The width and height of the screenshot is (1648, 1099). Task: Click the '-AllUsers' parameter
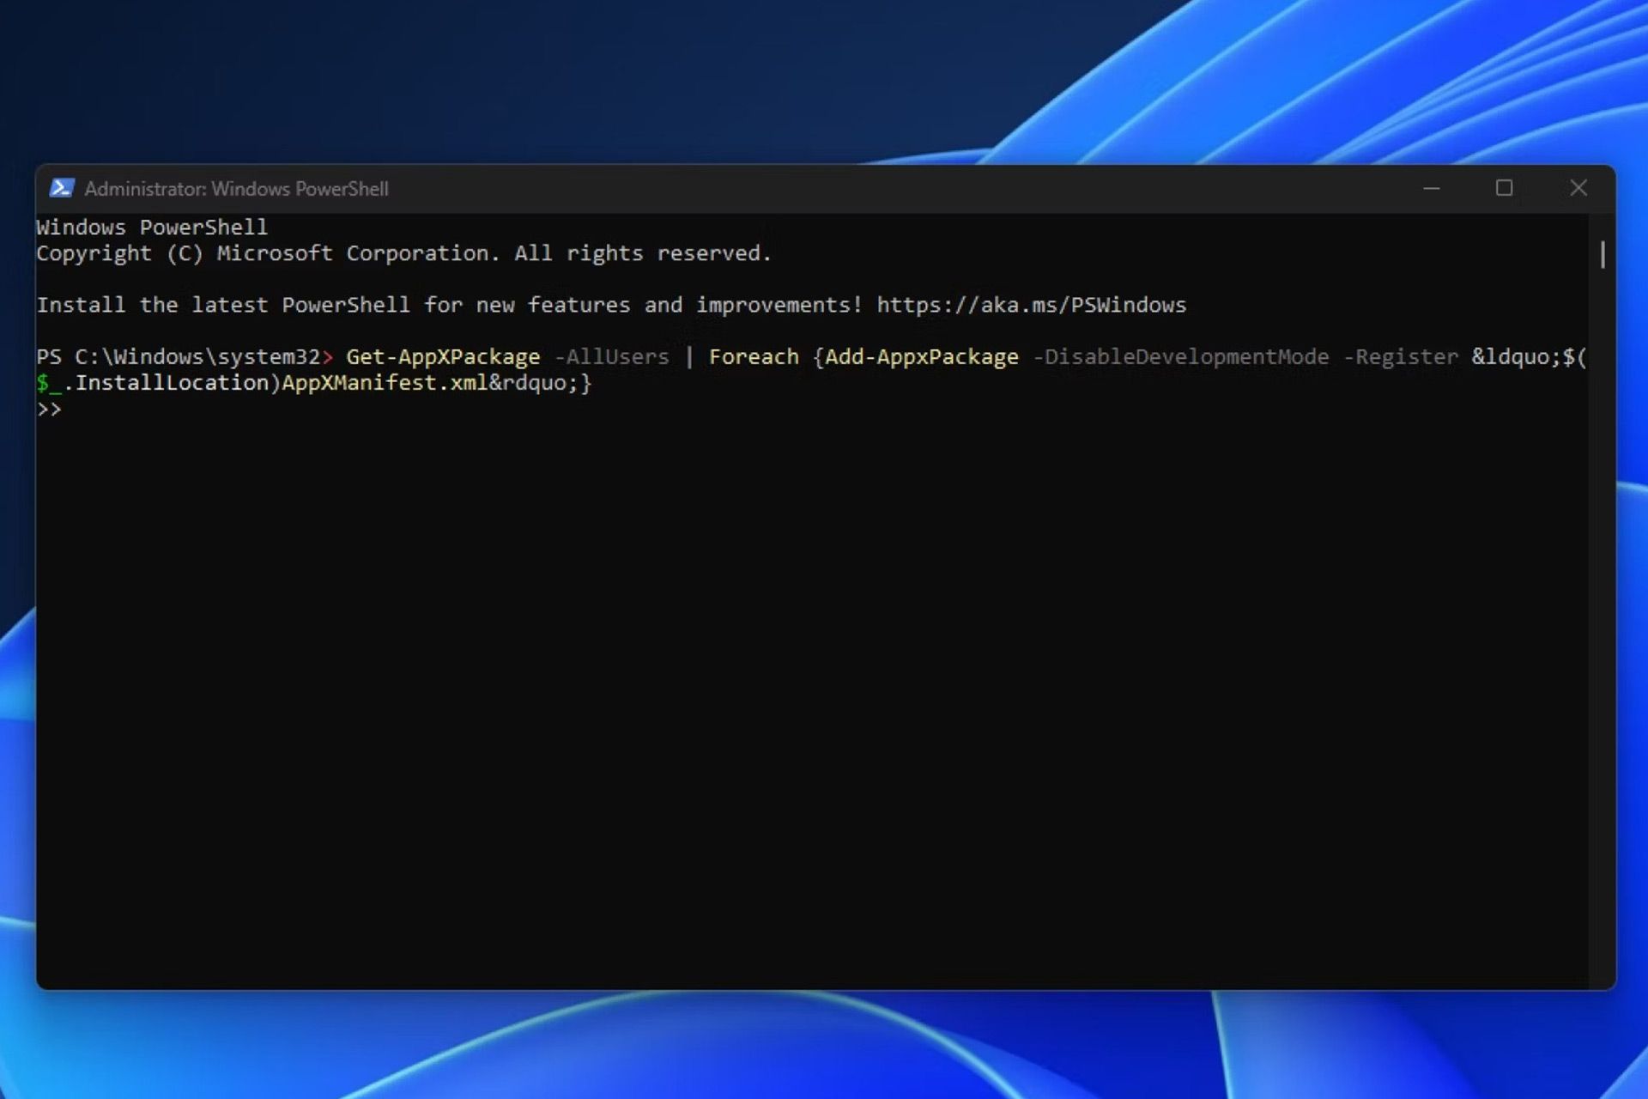611,357
